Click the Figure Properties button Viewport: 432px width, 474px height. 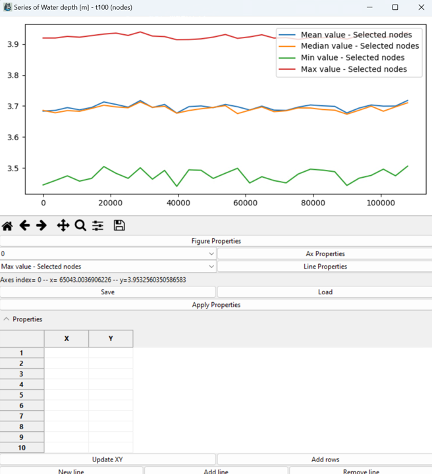[x=216, y=241]
